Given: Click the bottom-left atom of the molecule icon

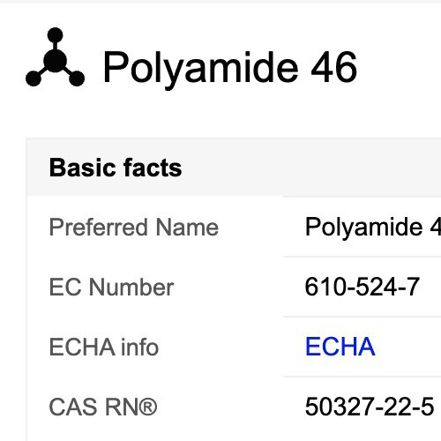Looking at the screenshot, I should click(x=34, y=78).
